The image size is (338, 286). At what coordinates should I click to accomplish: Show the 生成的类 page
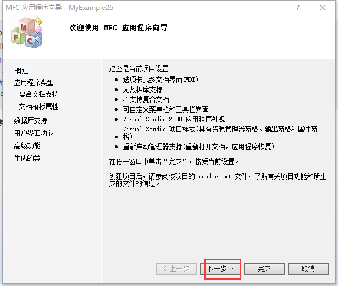pyautogui.click(x=27, y=158)
